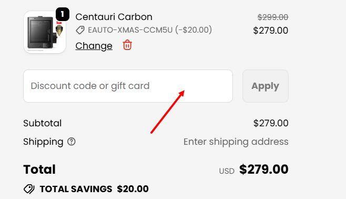
Task: Click the Subtotal label
Action: [x=43, y=123]
